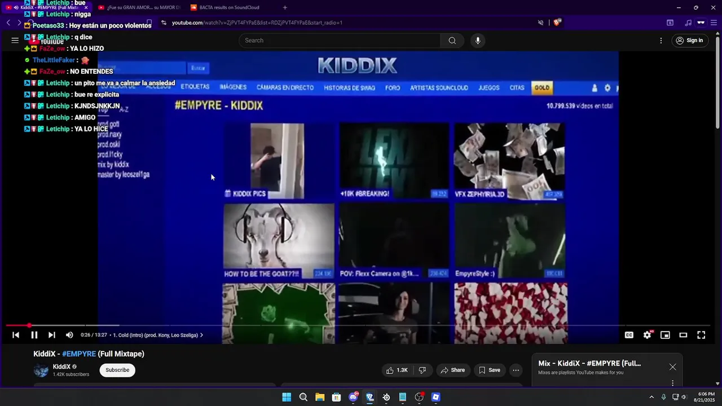
Task: Go forward with the browser forward arrow
Action: [x=19, y=23]
